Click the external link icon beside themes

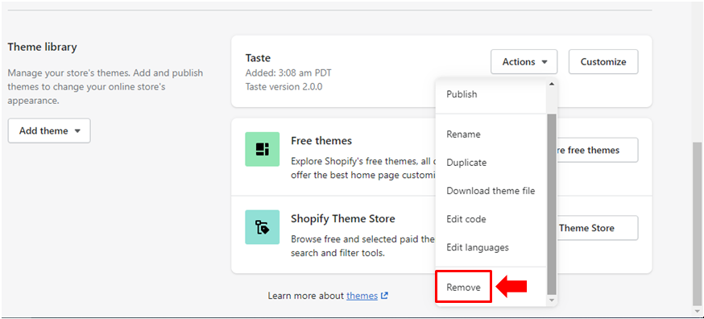384,296
